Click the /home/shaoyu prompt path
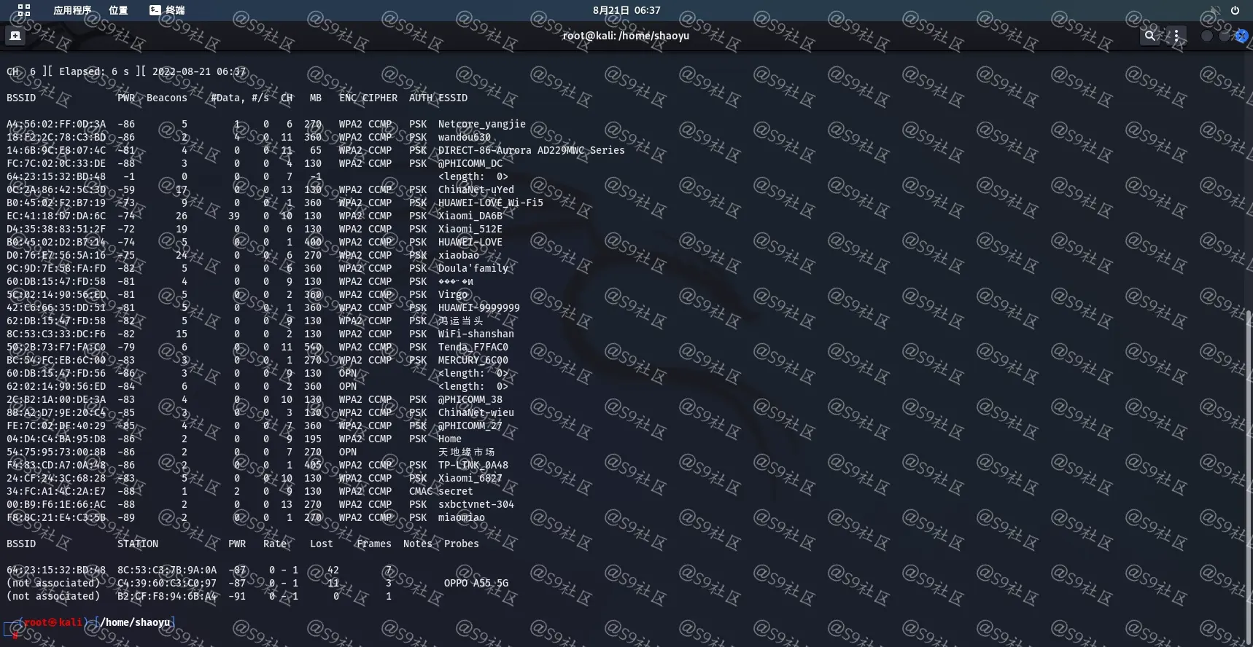 pos(135,622)
